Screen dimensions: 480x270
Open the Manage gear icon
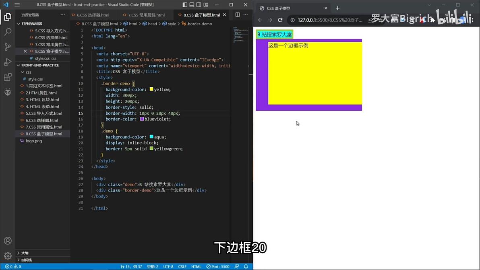8,256
